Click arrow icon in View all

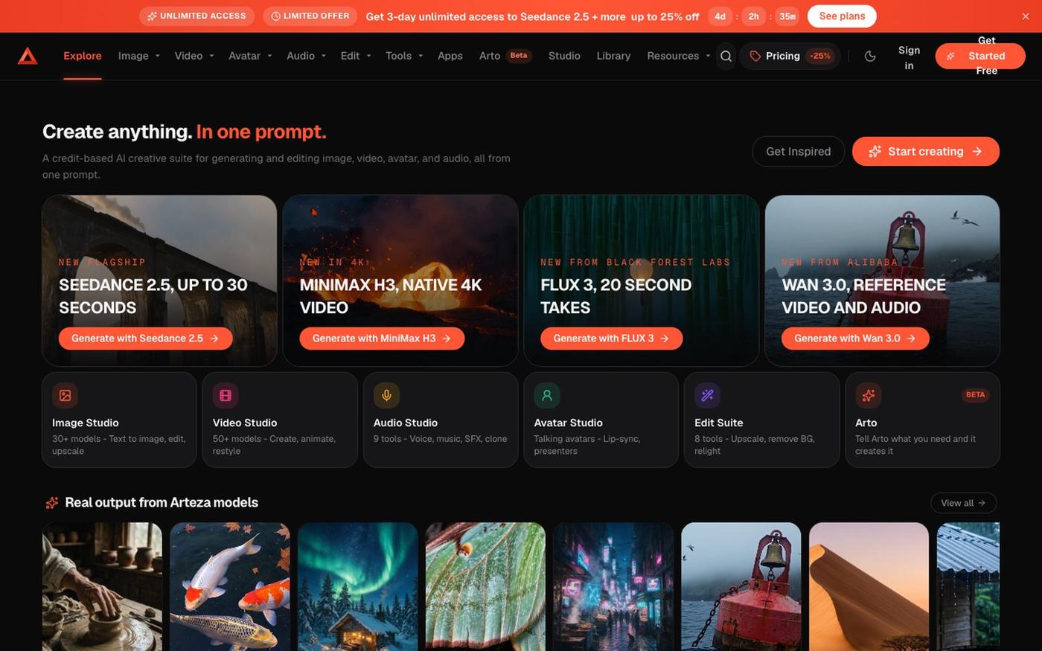(982, 503)
